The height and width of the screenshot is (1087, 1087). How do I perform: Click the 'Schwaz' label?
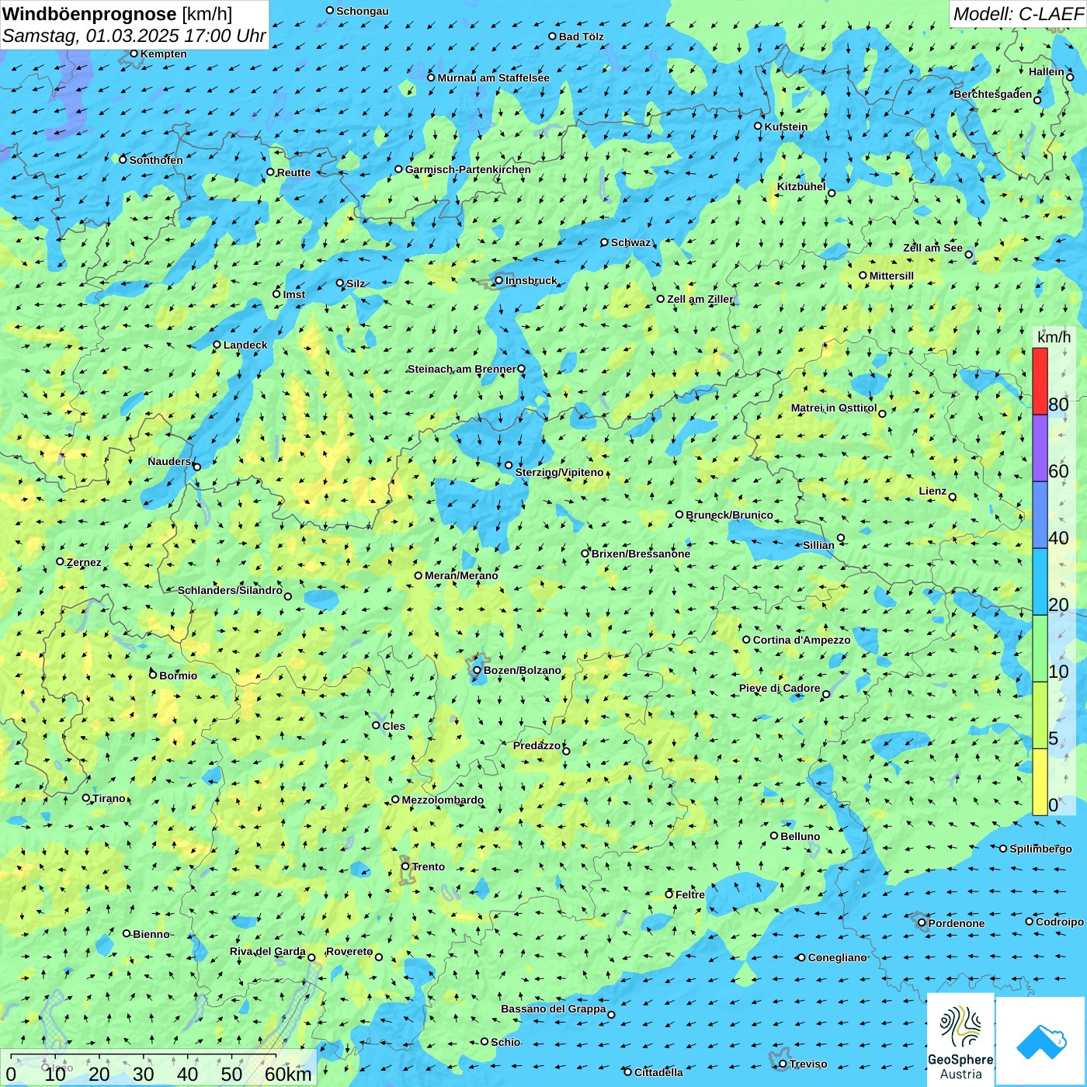tap(630, 242)
